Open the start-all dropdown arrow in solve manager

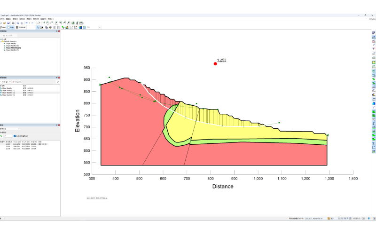(x=11, y=82)
